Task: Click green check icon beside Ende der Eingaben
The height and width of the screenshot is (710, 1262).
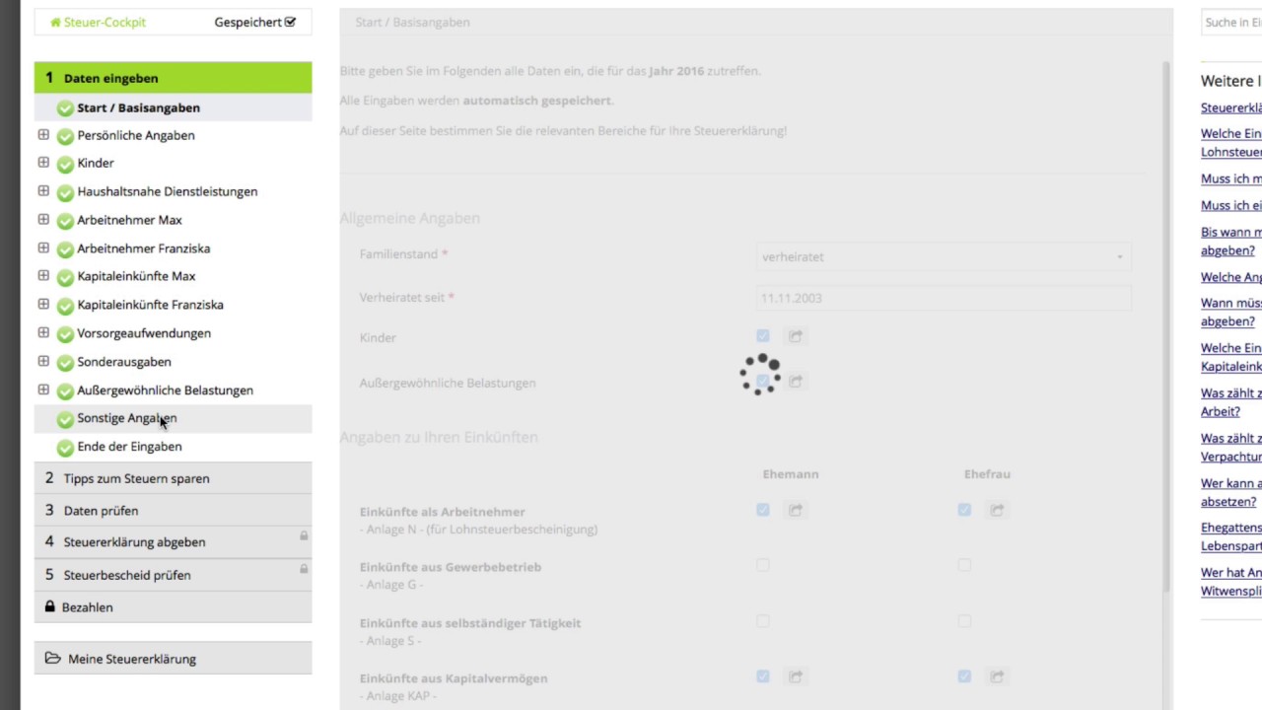Action: 65,448
